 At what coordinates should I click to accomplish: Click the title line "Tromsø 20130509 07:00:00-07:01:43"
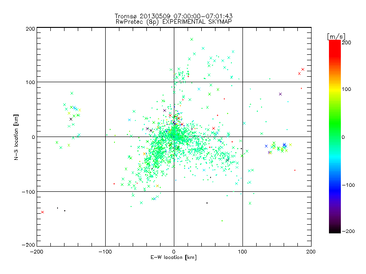(174, 16)
